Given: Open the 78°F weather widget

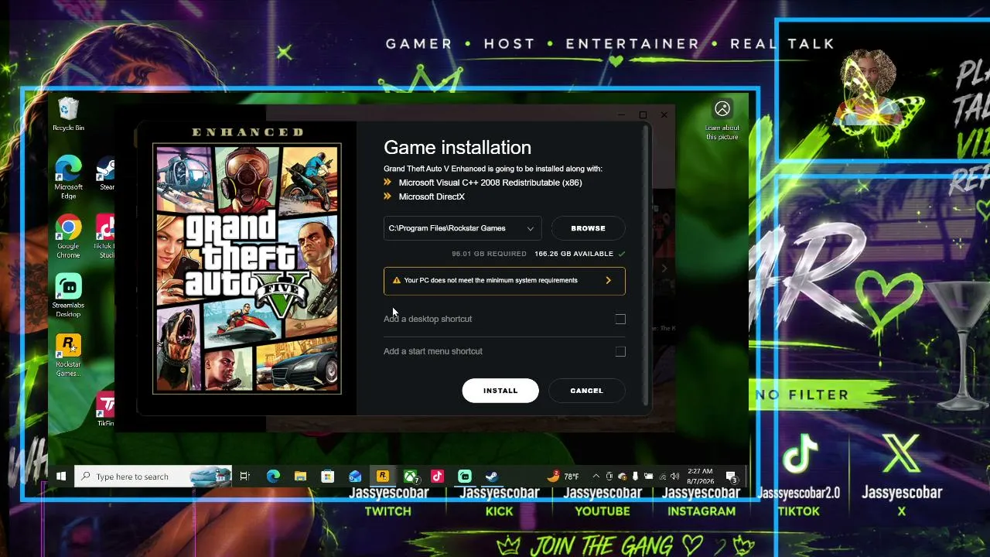Looking at the screenshot, I should (564, 477).
